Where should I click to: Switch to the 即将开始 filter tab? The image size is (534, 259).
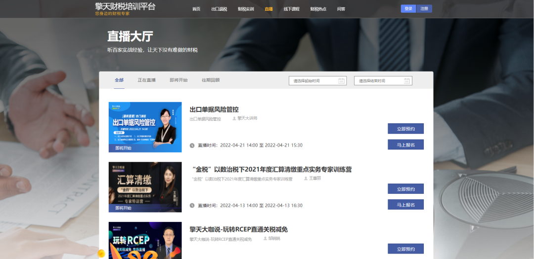pos(179,80)
